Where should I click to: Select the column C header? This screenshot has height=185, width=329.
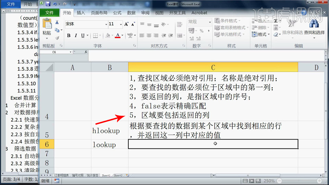point(213,67)
